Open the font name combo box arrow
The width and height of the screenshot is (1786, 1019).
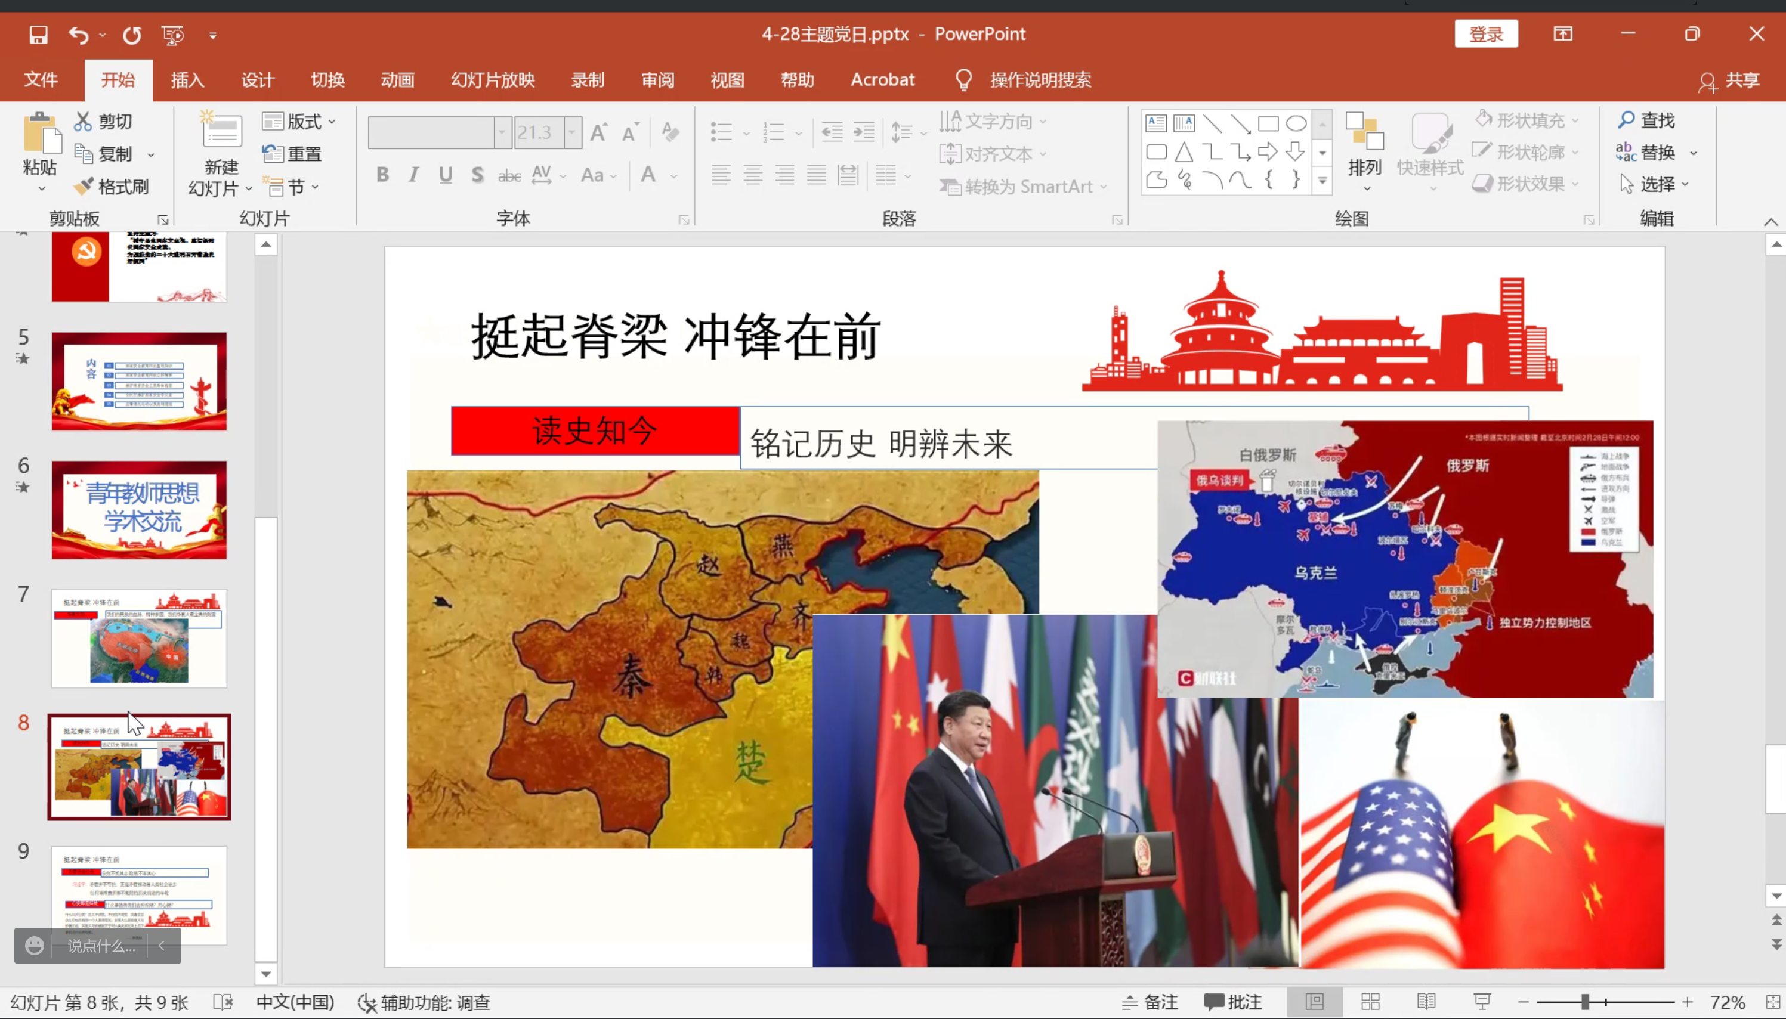[x=502, y=132]
